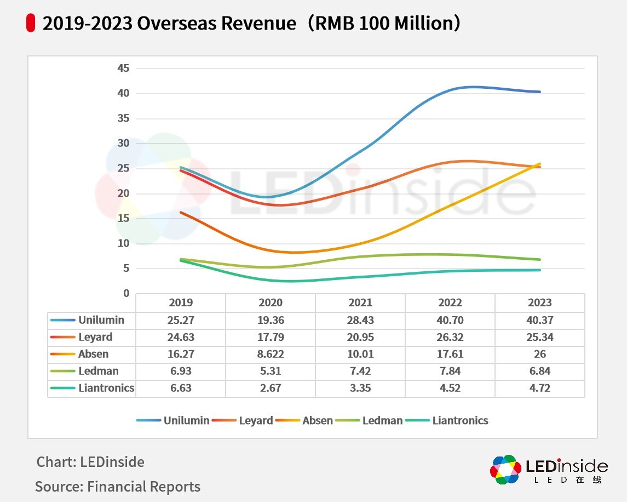
Task: Select the Leyard entry in the bottom legend
Action: coord(255,420)
